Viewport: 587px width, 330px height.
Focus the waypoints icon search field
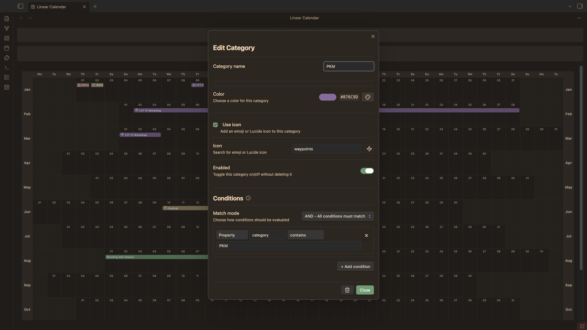point(327,149)
